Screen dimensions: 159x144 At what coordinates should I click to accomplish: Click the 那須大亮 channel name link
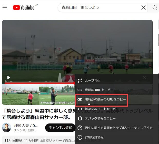(x=26, y=126)
